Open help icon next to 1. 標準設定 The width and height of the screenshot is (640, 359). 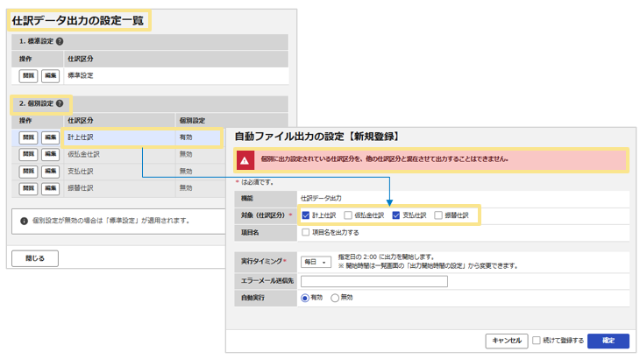[60, 41]
